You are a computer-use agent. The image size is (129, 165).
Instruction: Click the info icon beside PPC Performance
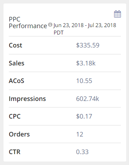[50, 25]
